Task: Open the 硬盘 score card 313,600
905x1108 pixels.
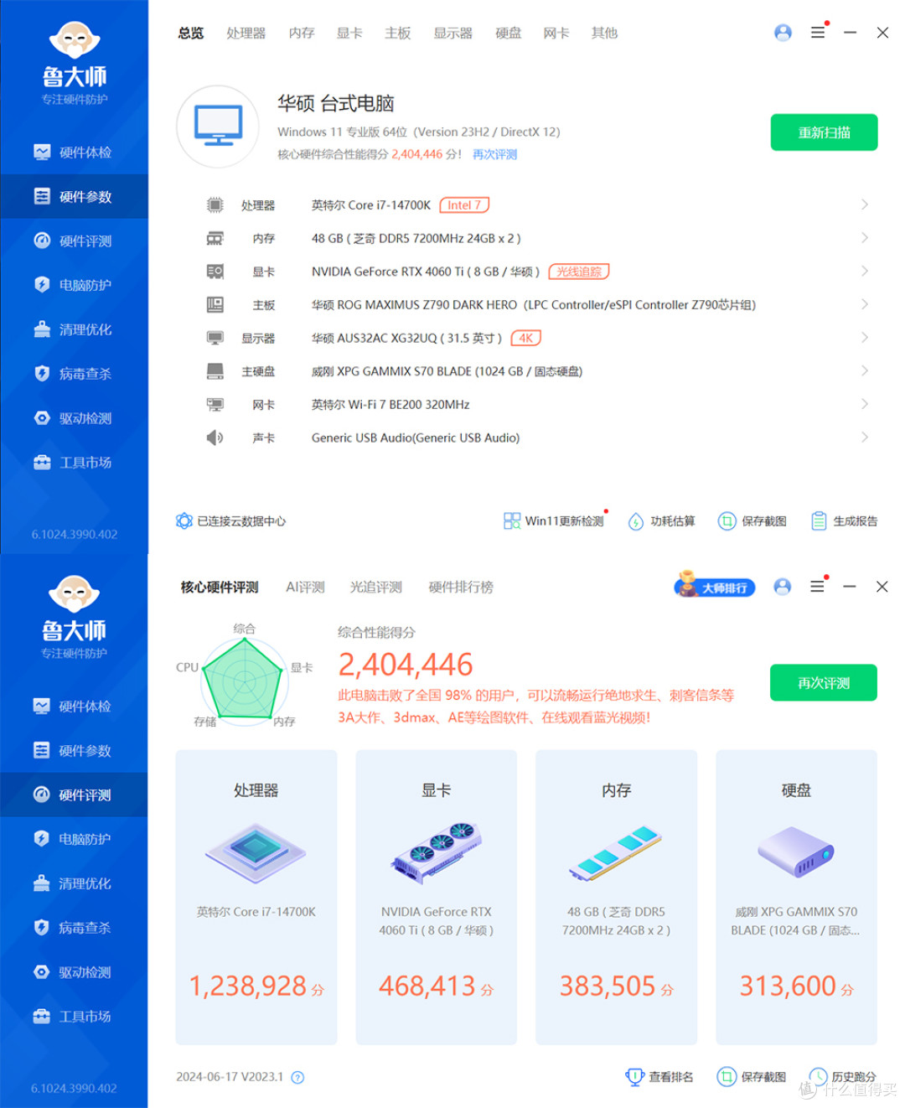Action: [x=796, y=898]
